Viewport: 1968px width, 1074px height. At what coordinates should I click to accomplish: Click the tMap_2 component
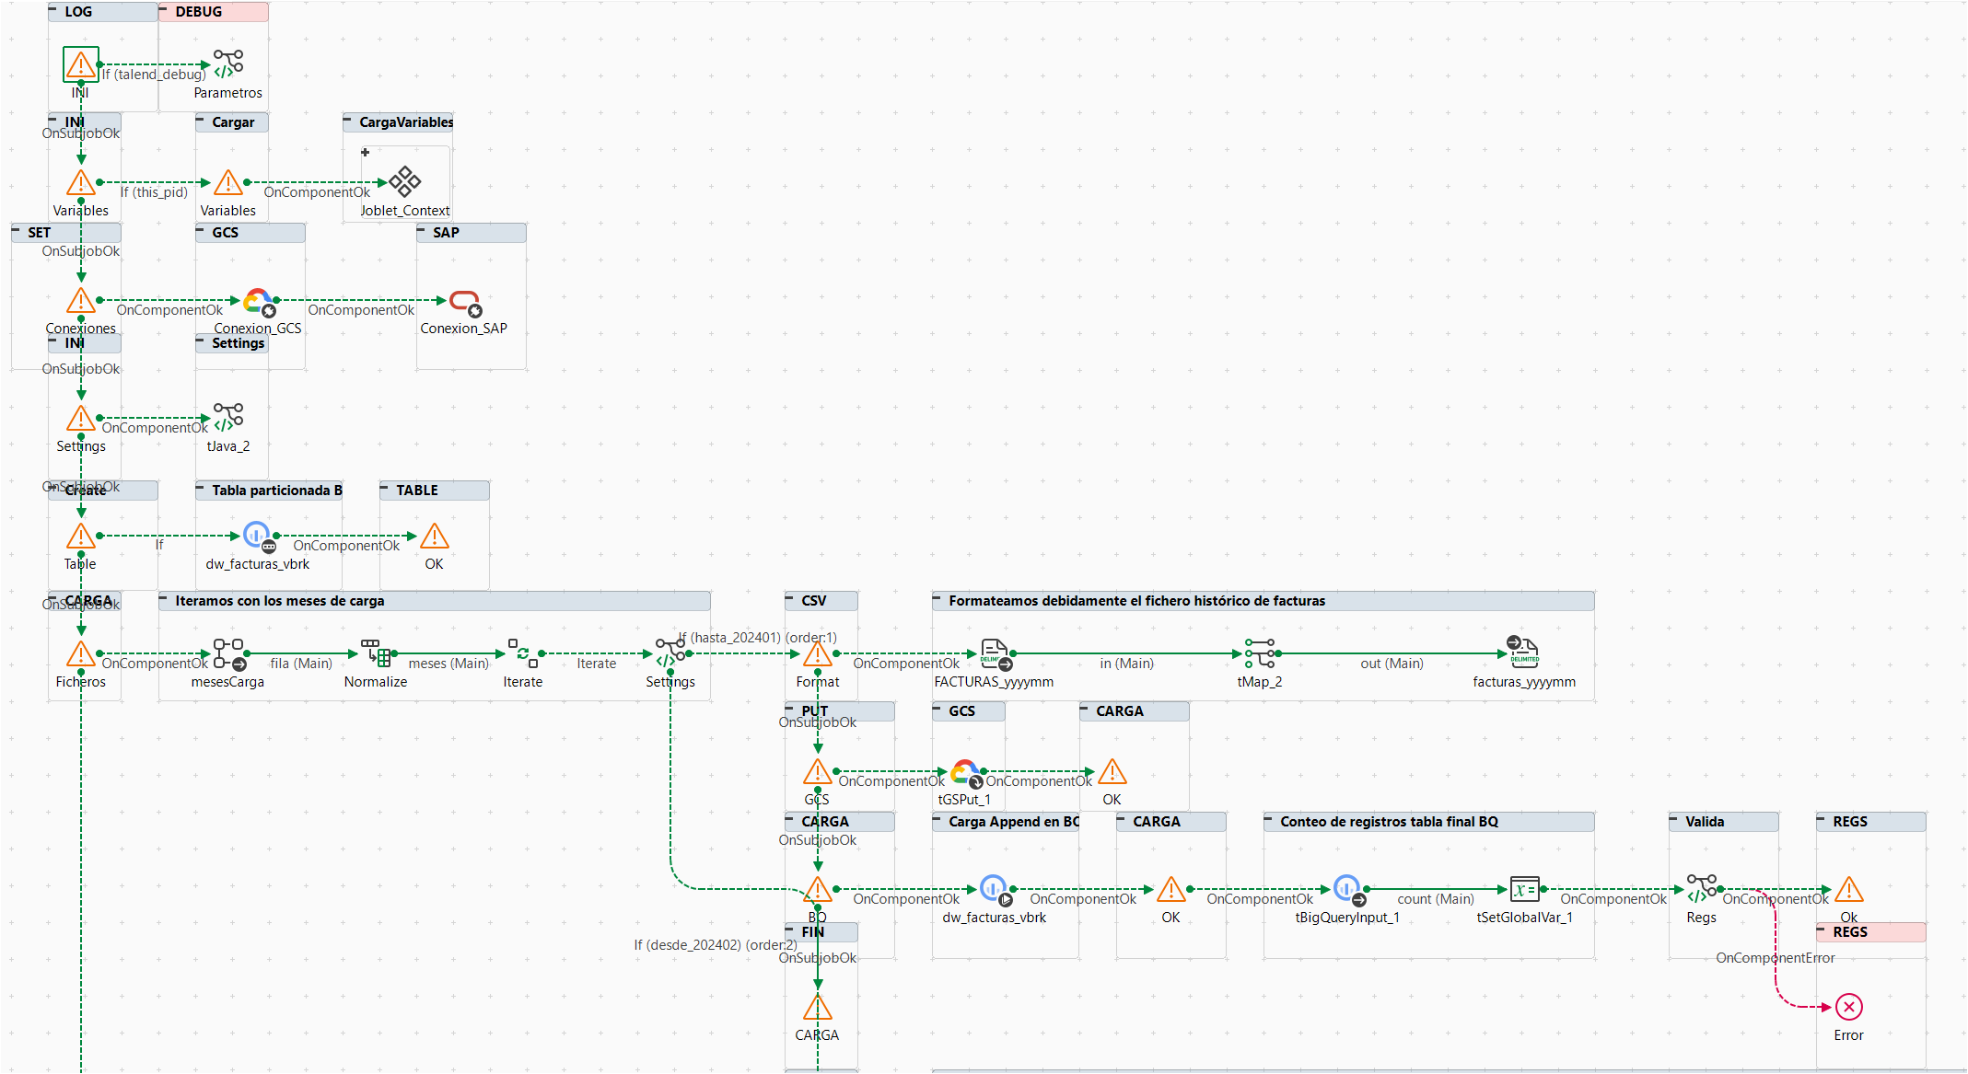tap(1260, 653)
